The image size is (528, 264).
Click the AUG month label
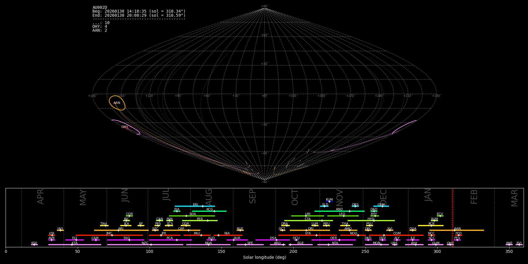(209, 197)
